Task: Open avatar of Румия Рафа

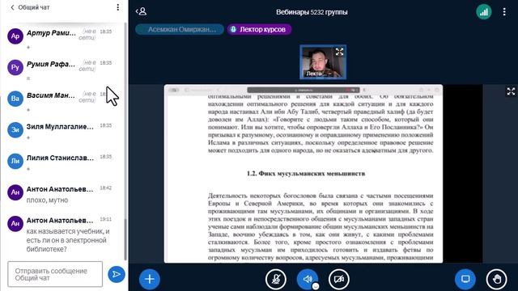Action: 15,68
